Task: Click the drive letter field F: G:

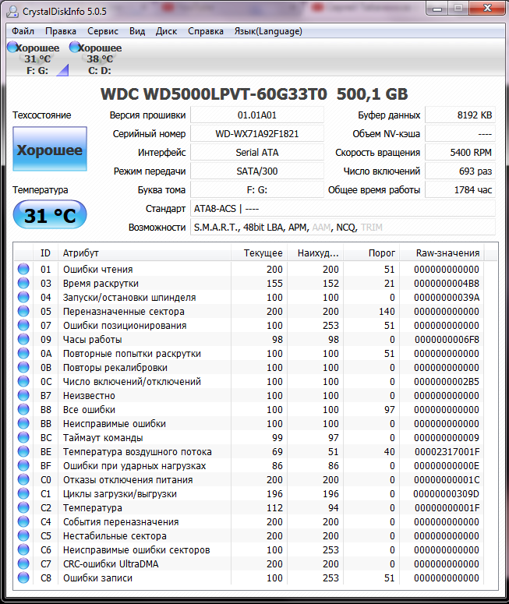Action: pyautogui.click(x=257, y=190)
